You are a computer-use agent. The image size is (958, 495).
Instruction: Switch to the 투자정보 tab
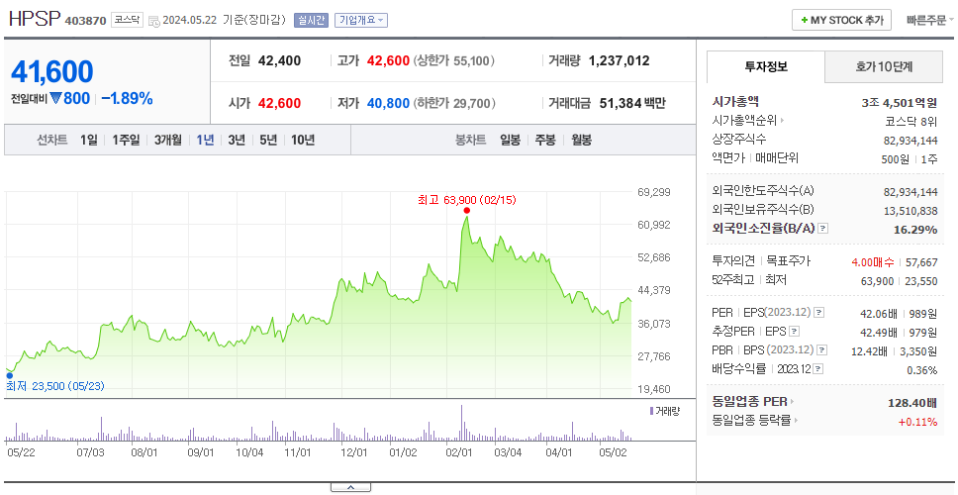click(766, 66)
